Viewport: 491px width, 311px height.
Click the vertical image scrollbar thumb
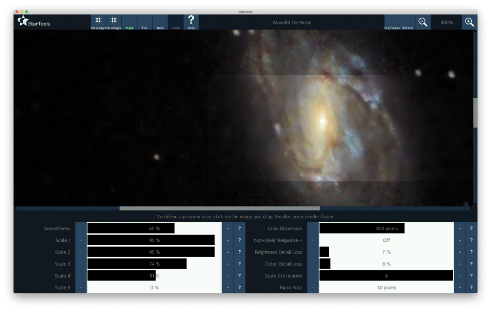pyautogui.click(x=475, y=113)
